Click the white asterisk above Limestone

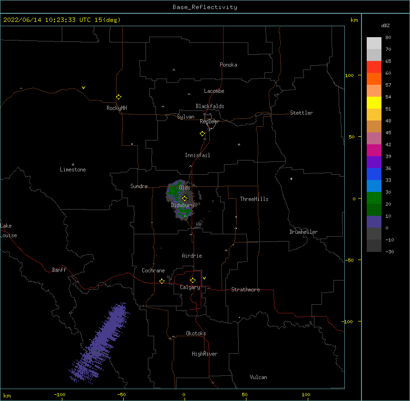[73, 165]
